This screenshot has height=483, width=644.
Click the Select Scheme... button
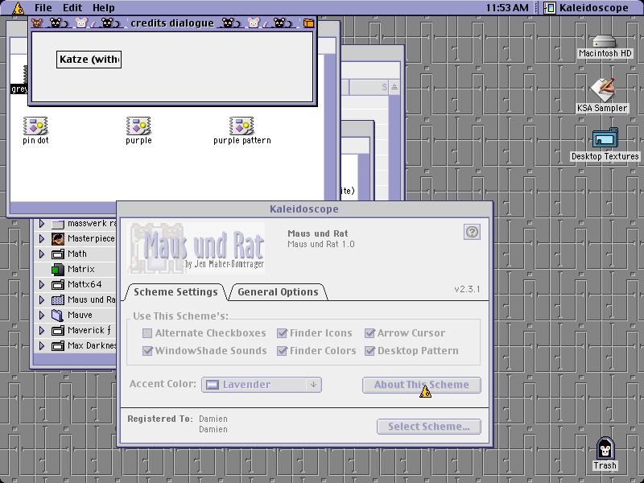(429, 427)
